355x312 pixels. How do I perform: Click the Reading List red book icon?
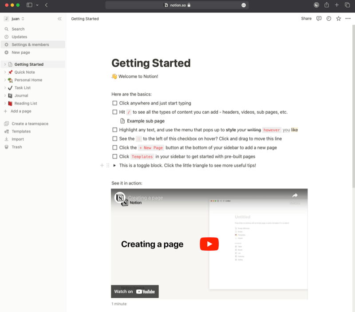pos(10,104)
